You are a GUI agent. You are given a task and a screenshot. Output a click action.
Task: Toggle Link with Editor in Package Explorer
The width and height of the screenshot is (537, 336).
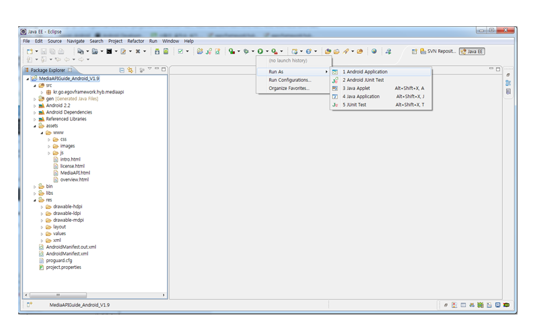(130, 70)
